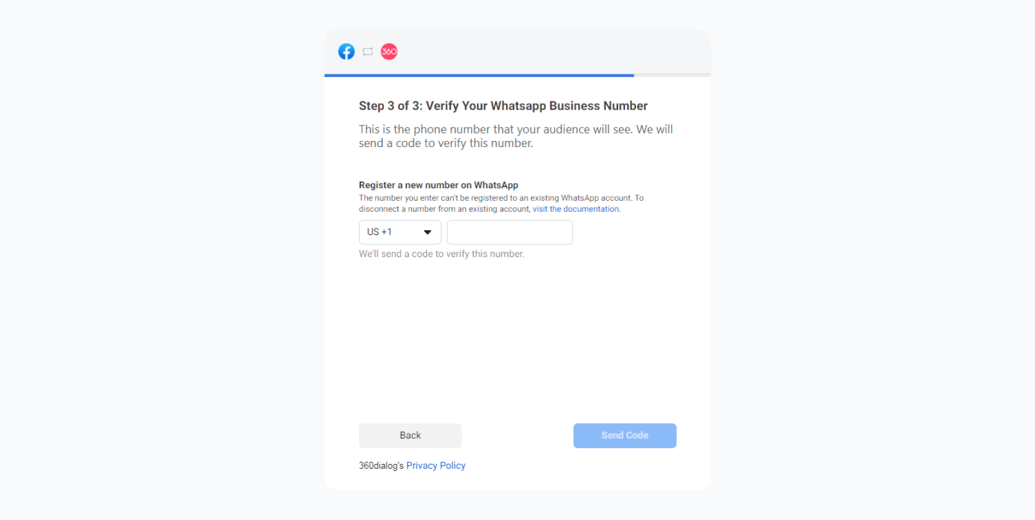This screenshot has width=1035, height=520.
Task: Go back with the Back button
Action: point(410,436)
